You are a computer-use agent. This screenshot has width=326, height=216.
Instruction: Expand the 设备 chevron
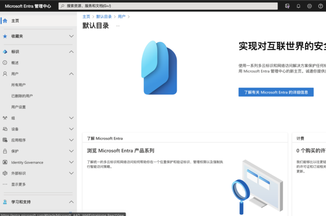(x=71, y=129)
